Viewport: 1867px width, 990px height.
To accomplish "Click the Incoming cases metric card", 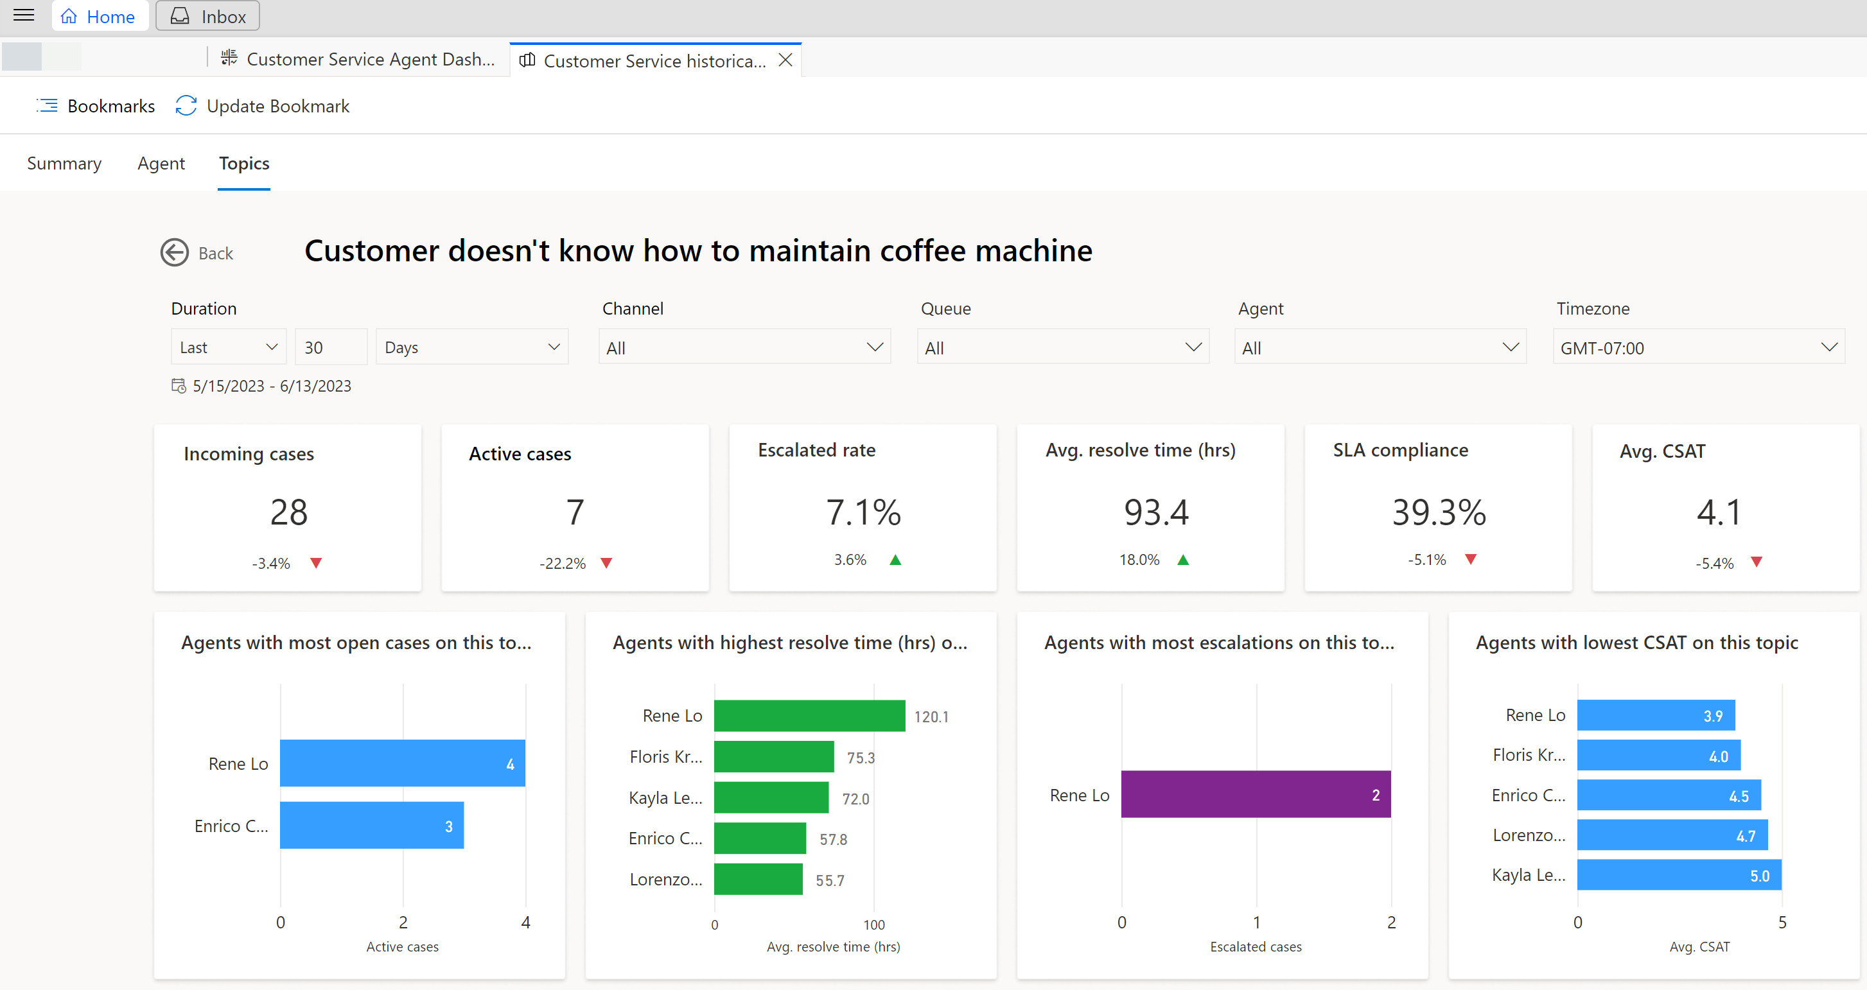I will click(x=288, y=508).
